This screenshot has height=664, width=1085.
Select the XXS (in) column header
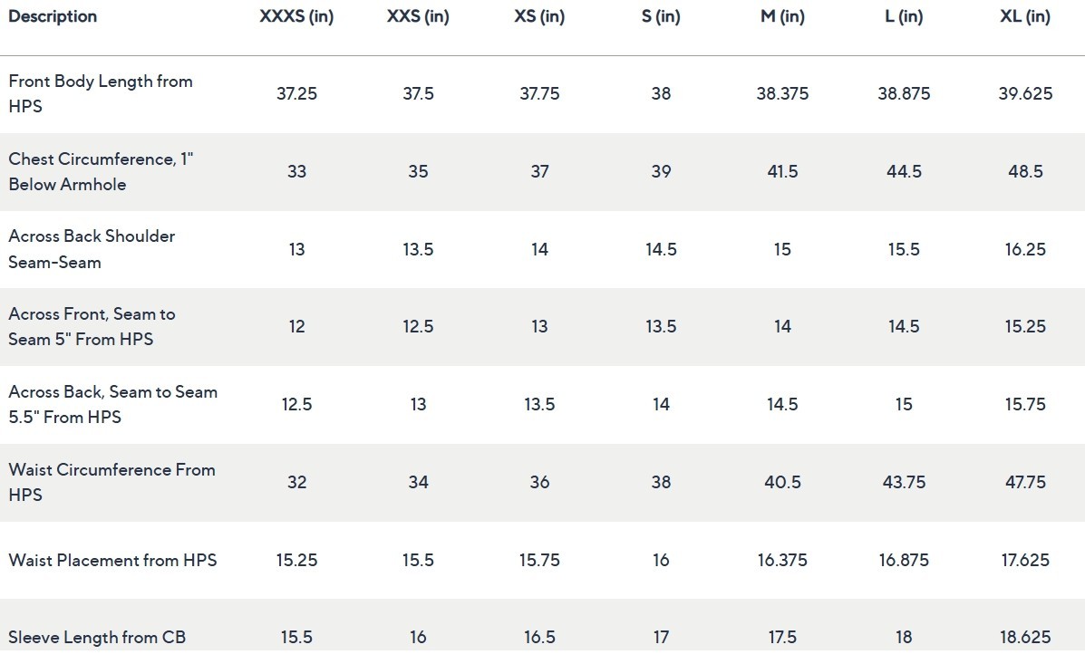(418, 16)
